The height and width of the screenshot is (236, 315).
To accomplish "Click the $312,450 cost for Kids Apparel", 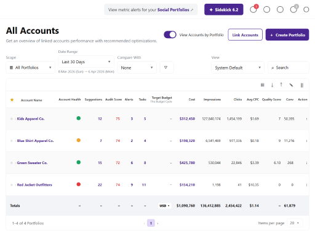I will click(187, 119).
